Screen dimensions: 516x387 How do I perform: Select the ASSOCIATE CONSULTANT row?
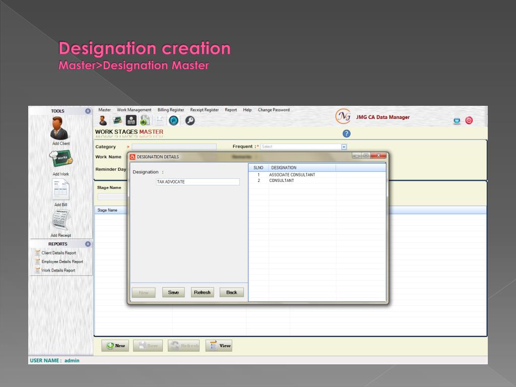coord(317,175)
